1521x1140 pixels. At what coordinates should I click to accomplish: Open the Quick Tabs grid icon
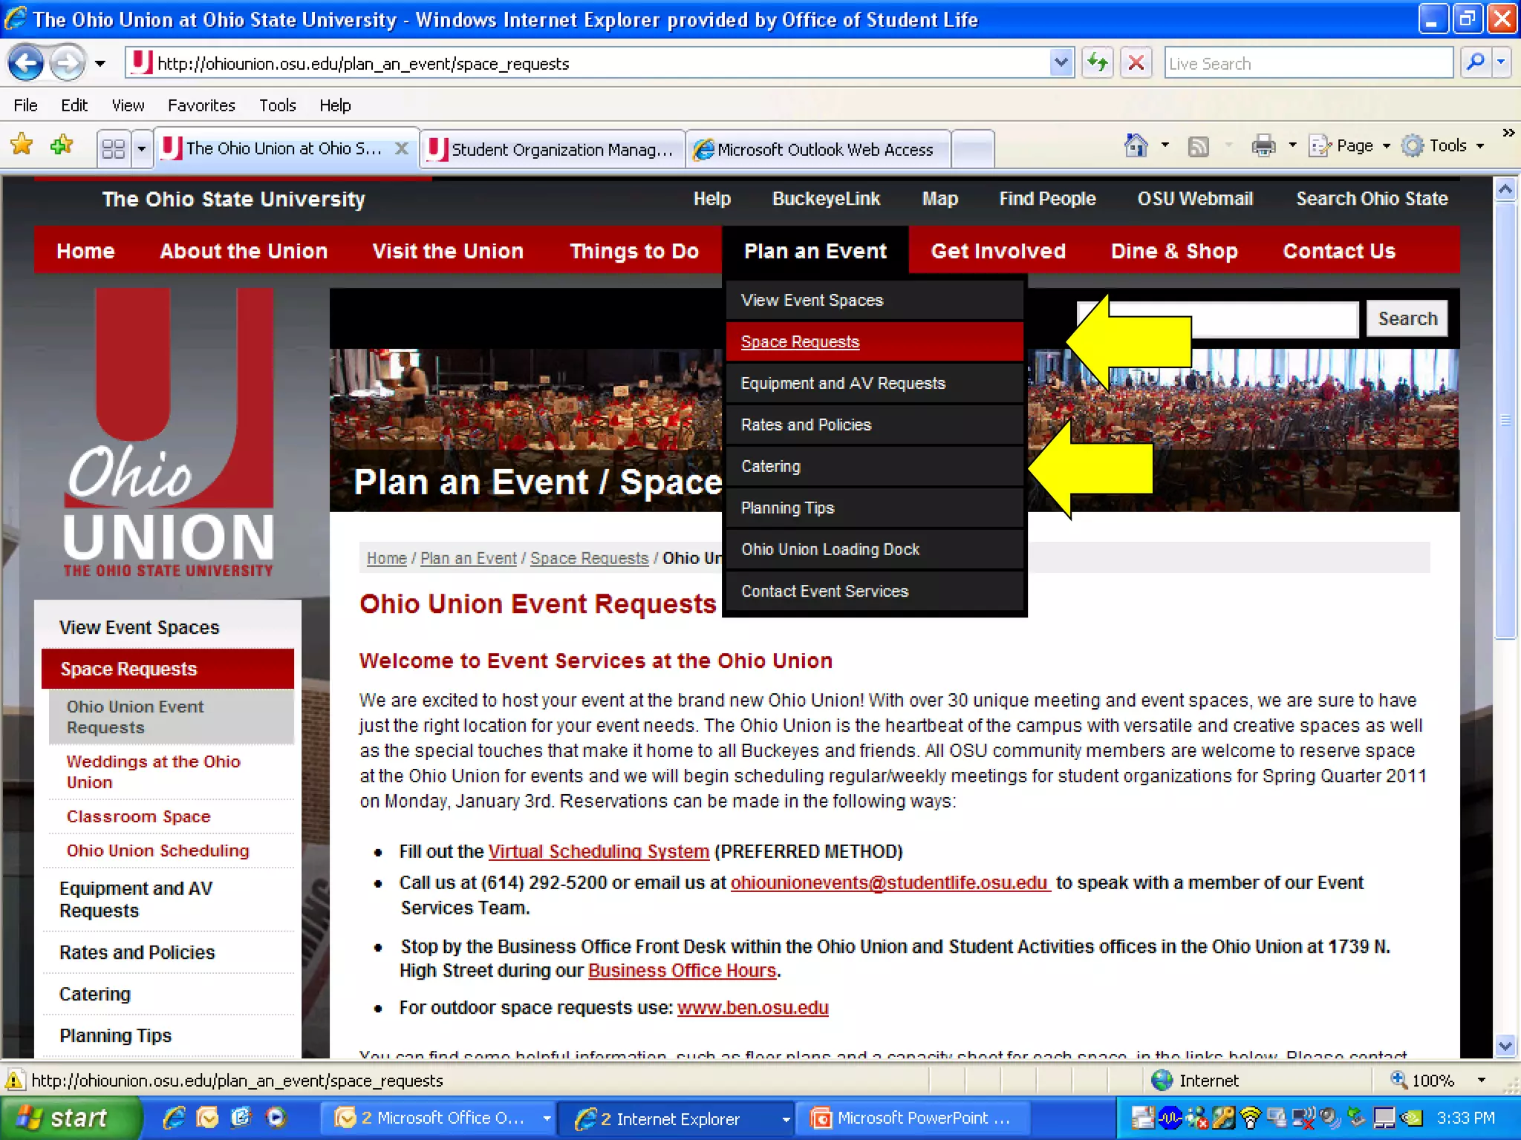(x=114, y=149)
